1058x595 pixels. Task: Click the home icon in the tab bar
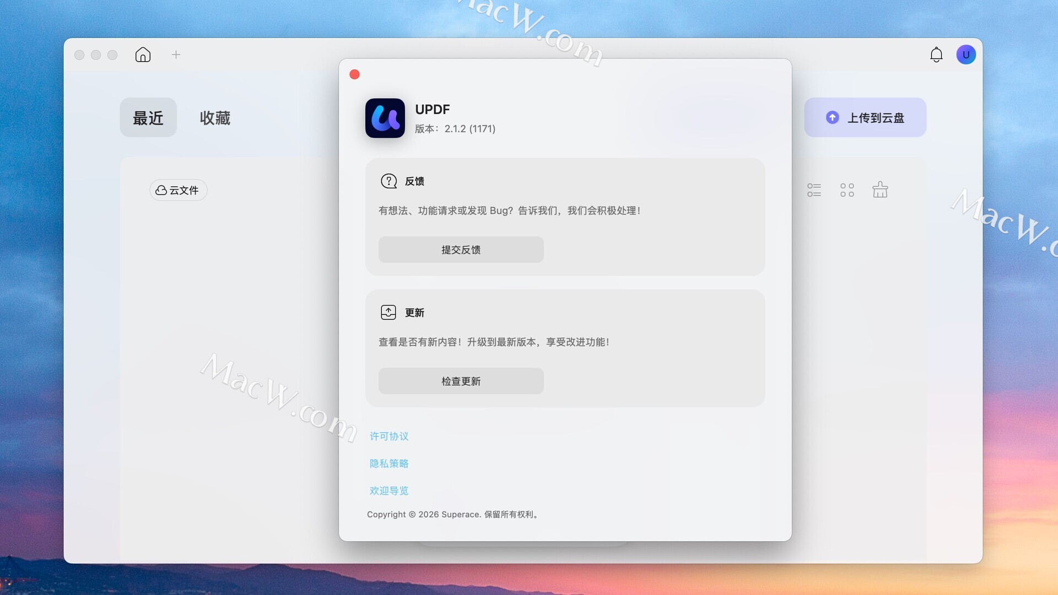tap(143, 55)
